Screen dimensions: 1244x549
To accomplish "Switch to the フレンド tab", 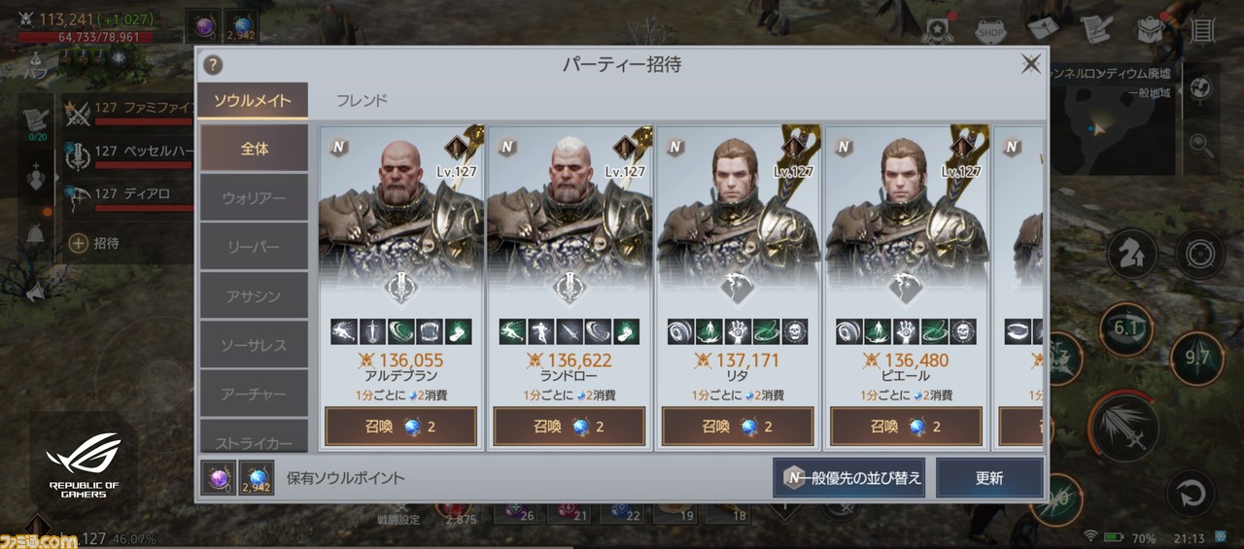I will coord(362,100).
